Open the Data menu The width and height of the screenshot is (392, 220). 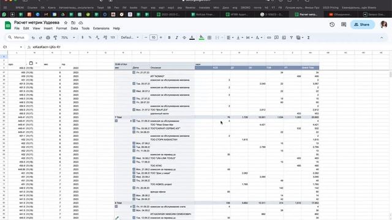tap(74, 29)
